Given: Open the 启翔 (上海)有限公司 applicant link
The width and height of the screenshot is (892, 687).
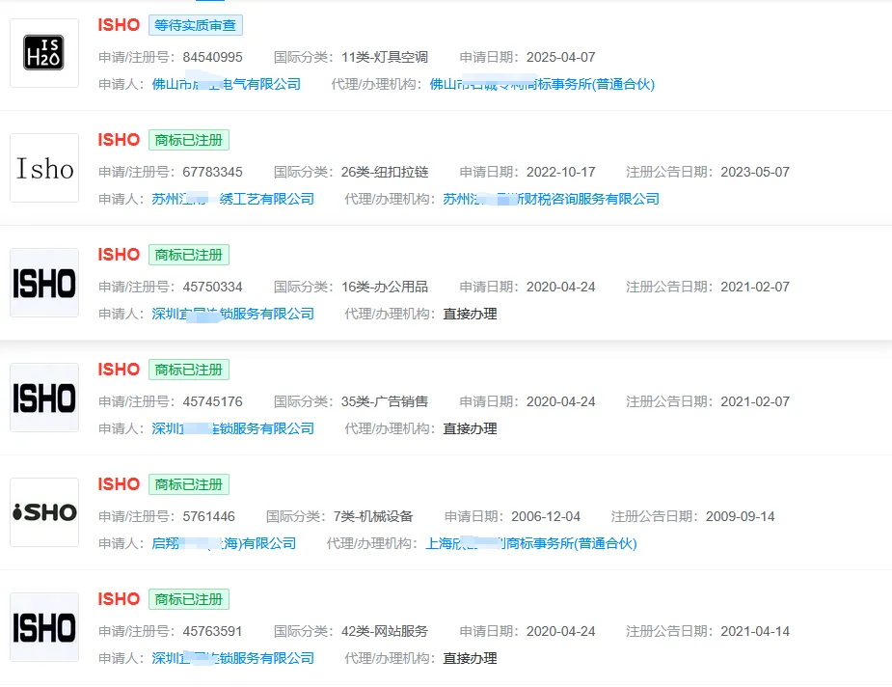Looking at the screenshot, I should click(x=224, y=543).
